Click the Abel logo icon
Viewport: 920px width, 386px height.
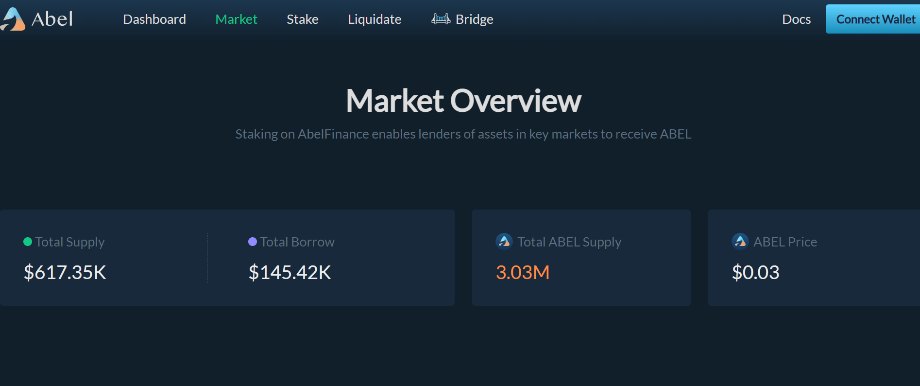(x=13, y=19)
